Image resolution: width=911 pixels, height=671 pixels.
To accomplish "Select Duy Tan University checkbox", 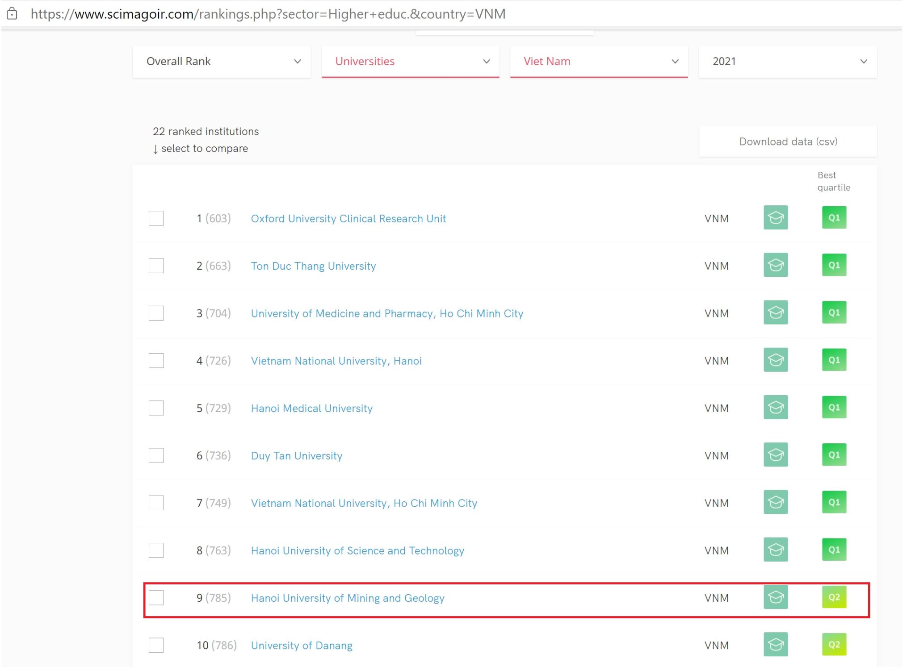I will click(156, 455).
